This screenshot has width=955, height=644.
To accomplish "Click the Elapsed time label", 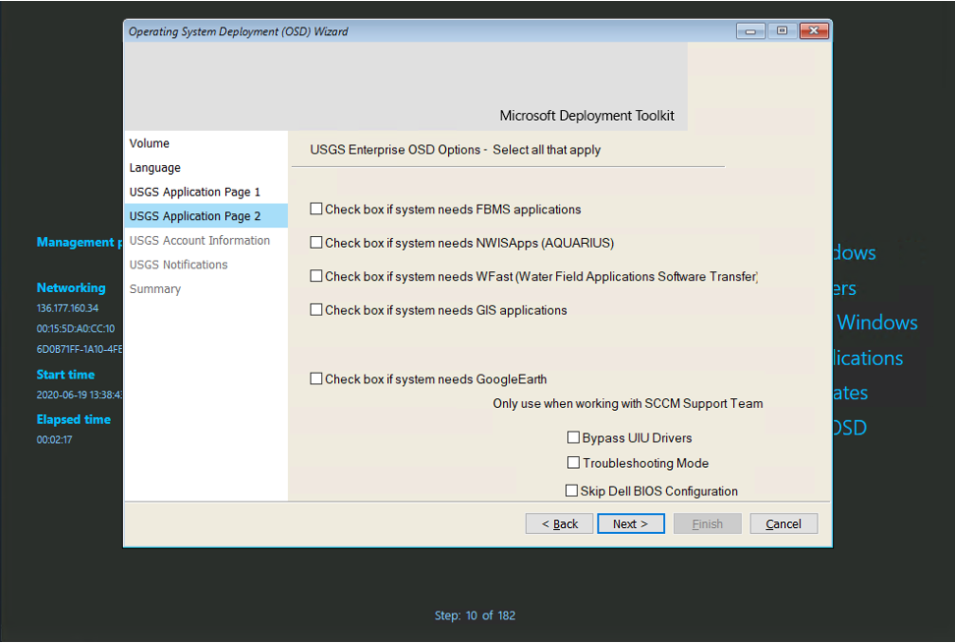I will click(74, 419).
